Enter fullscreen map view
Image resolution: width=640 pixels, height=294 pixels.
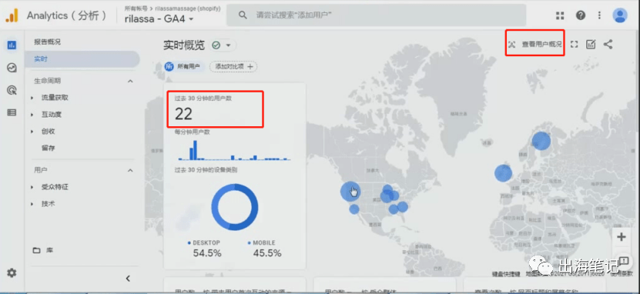(x=574, y=44)
